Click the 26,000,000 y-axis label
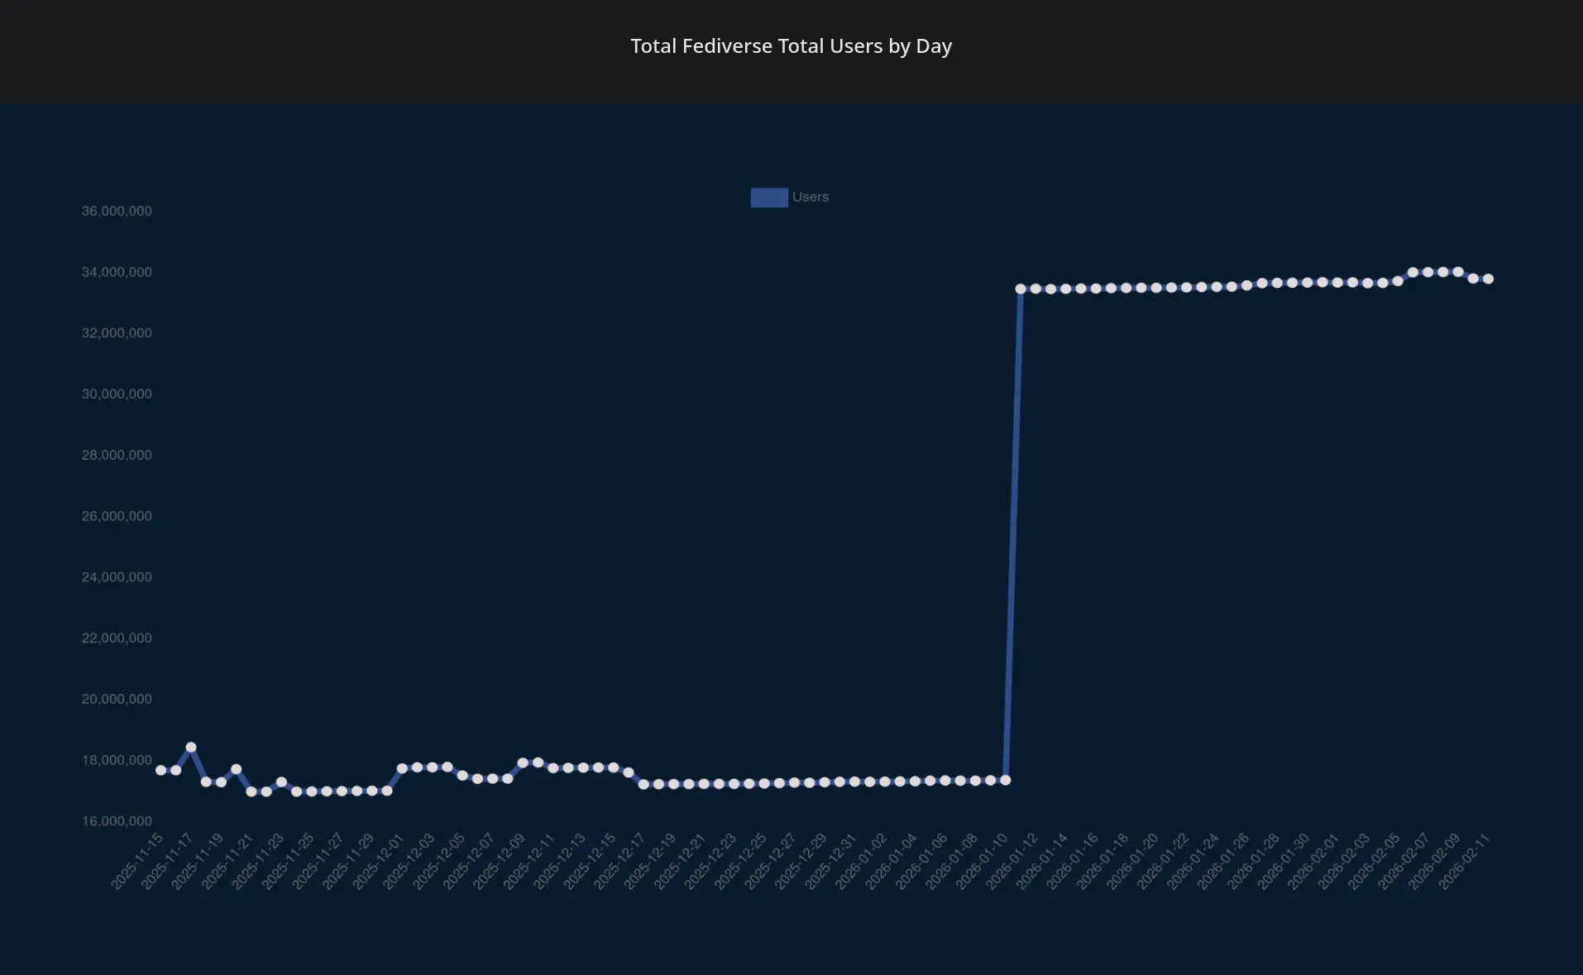Image resolution: width=1583 pixels, height=975 pixels. pos(117,516)
